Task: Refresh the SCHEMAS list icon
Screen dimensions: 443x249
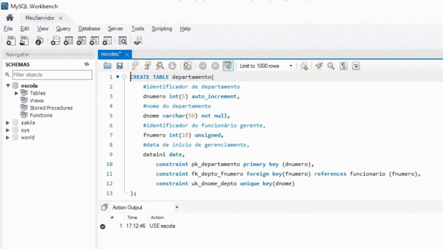Action: [x=87, y=64]
